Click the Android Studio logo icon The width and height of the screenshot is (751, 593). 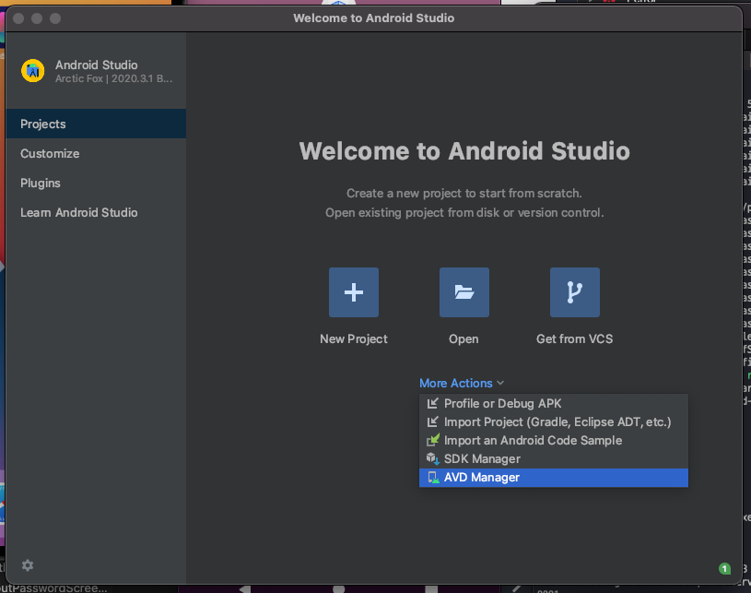(32, 71)
